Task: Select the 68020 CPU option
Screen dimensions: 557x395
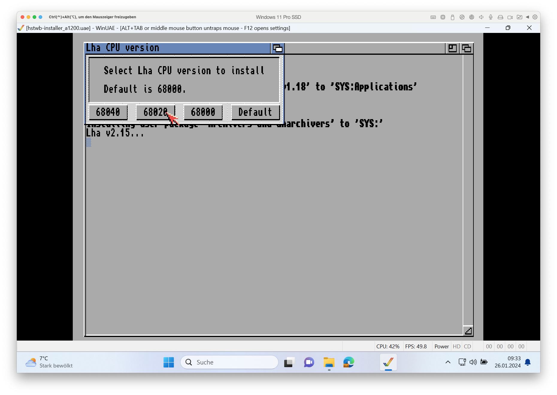Action: 155,112
